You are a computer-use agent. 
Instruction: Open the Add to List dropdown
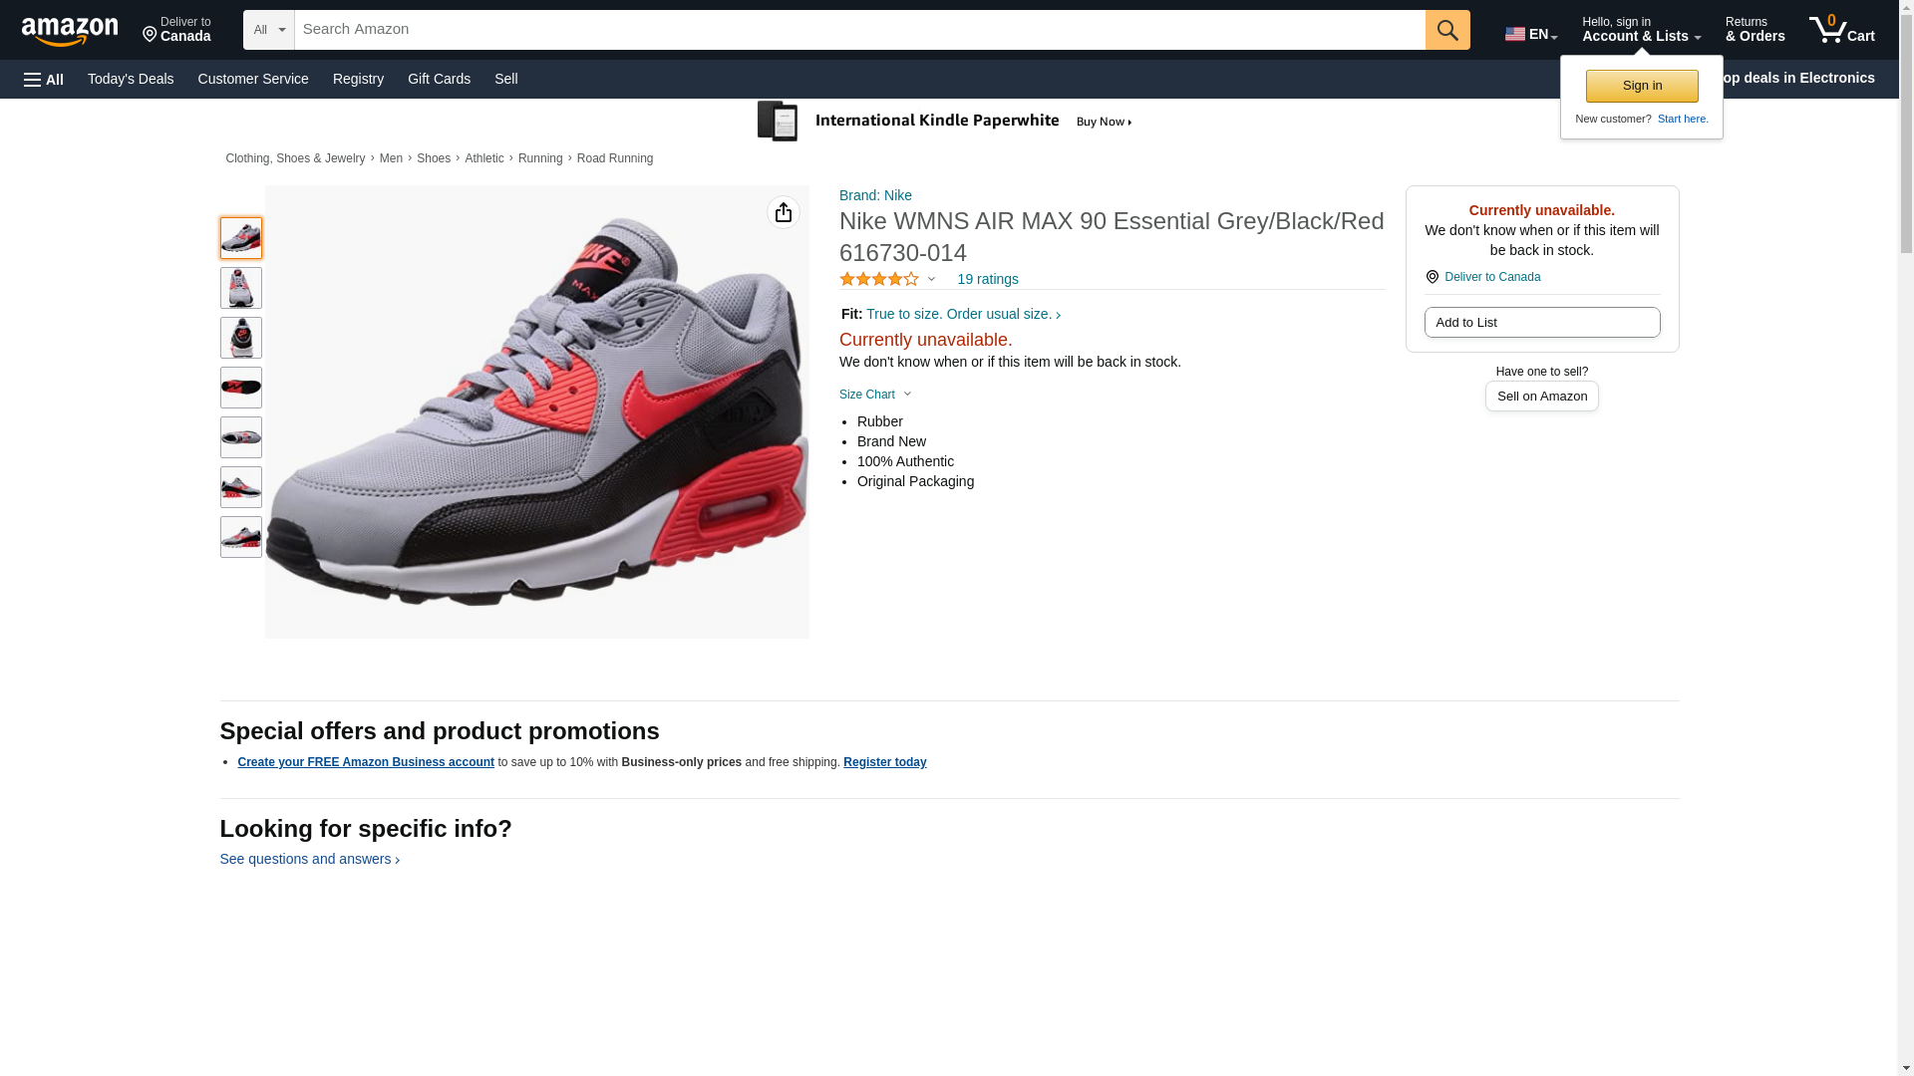tap(1541, 323)
